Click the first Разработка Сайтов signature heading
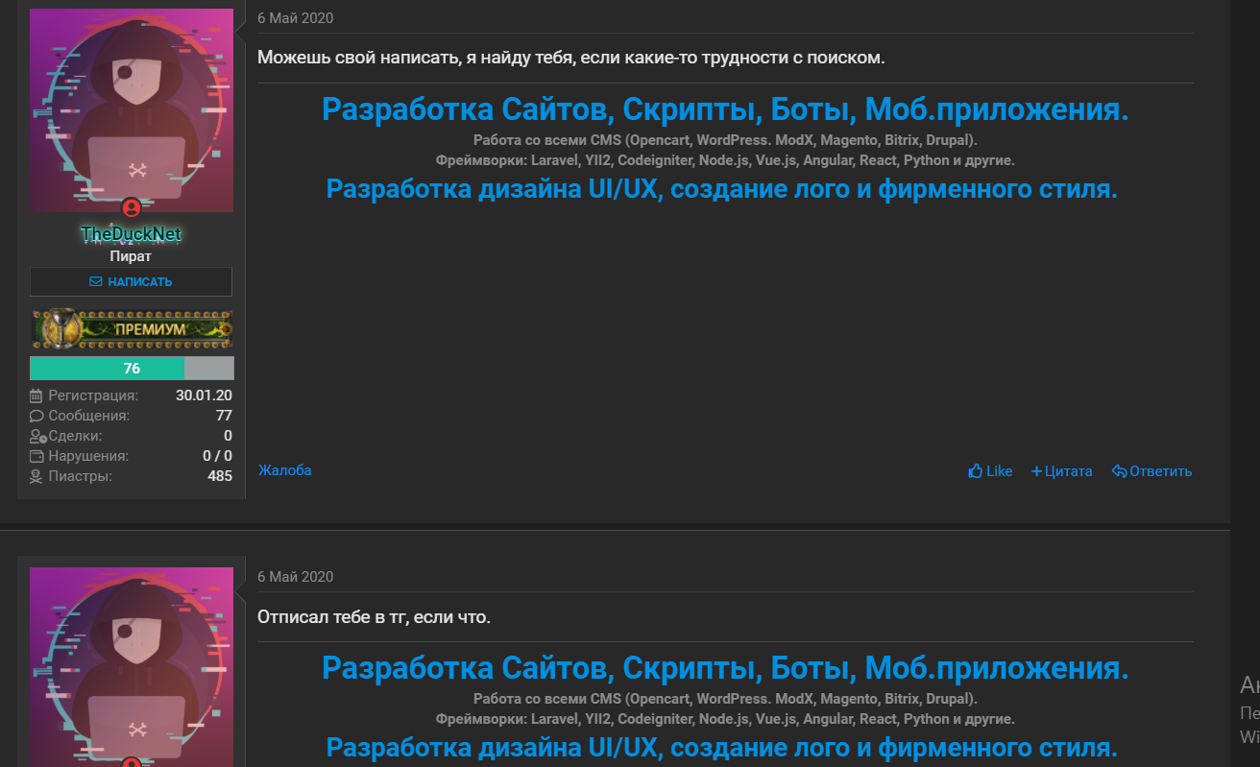Screen dimensions: 1260x767 [725, 109]
